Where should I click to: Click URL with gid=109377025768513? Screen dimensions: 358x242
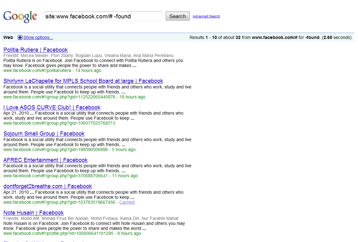59,123
